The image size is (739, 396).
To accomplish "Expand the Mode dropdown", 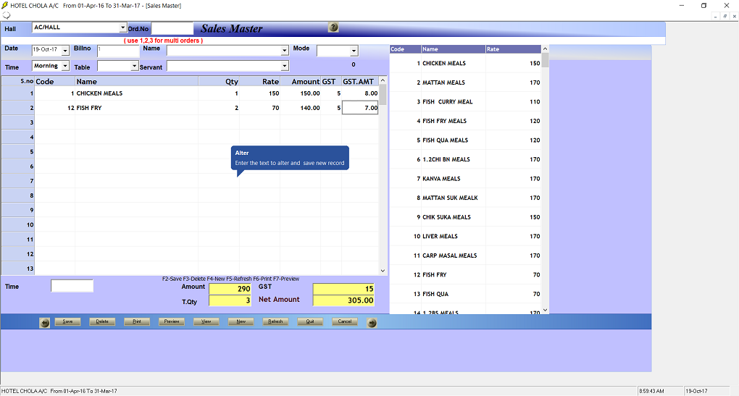I will coord(354,51).
